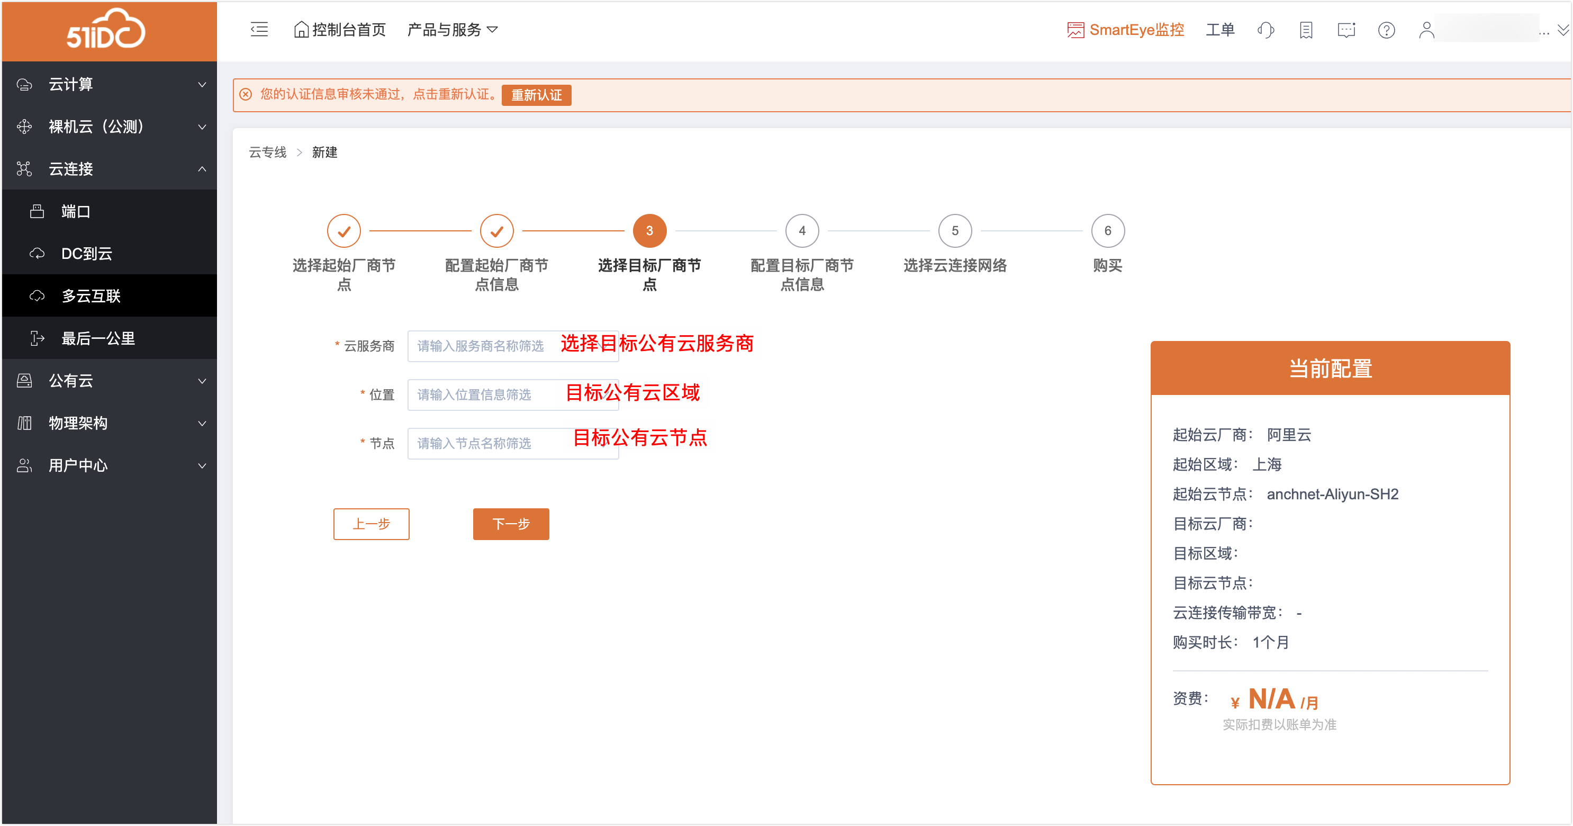
Task: Collapse the 云连接 sidebar section
Action: [109, 168]
